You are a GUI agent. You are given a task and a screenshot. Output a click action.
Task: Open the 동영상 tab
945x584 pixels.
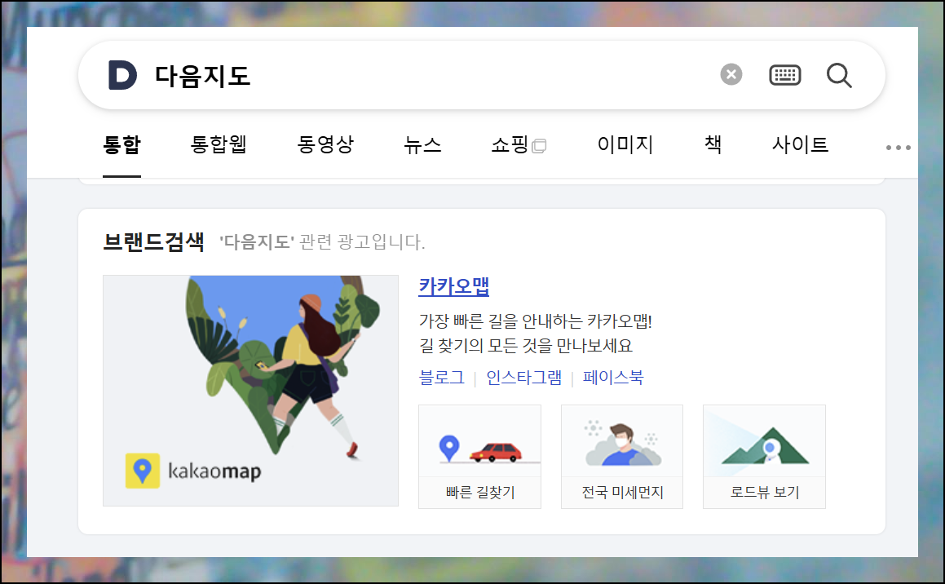coord(325,144)
